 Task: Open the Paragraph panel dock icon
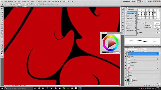[x=123, y=15]
